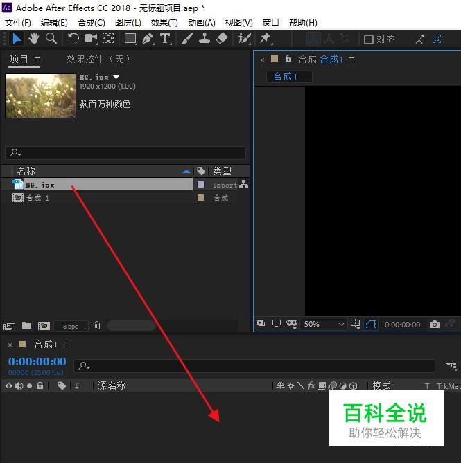Click the Project panel search field

125,153
